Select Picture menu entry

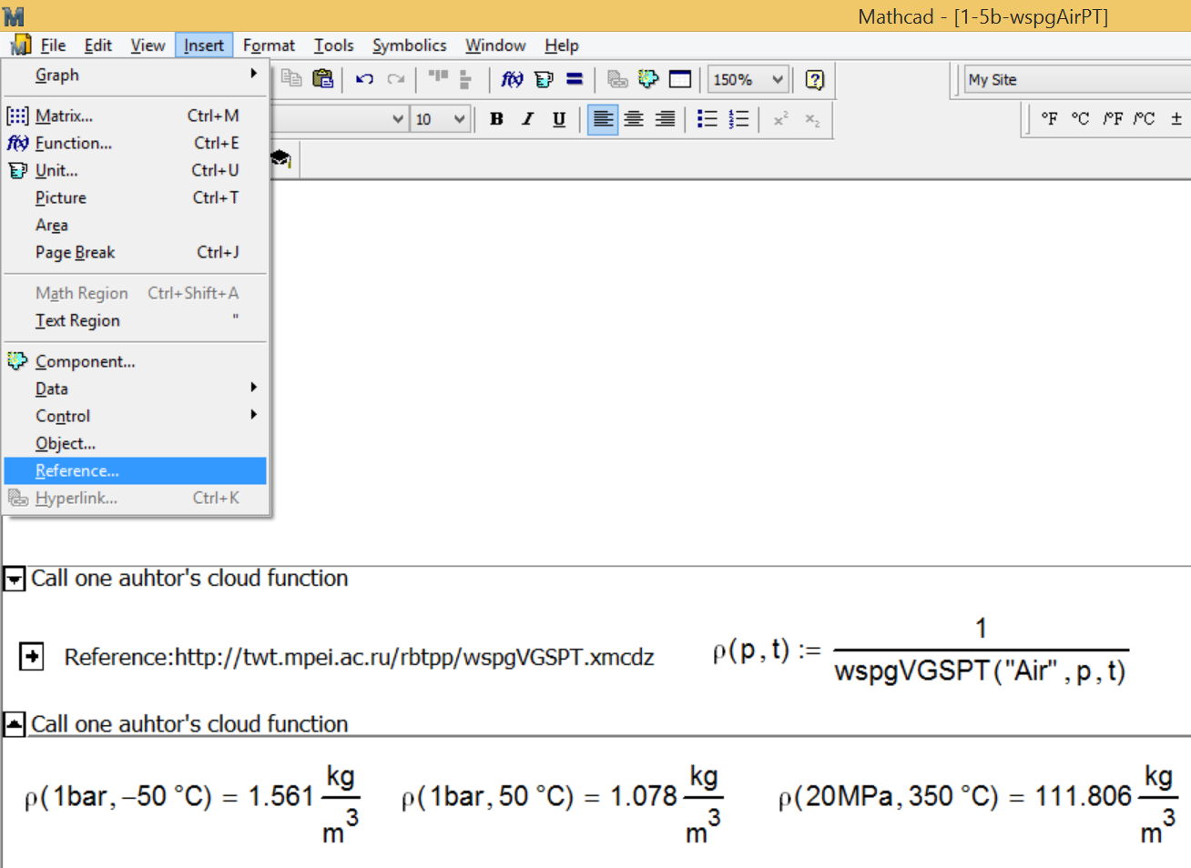[135, 197]
